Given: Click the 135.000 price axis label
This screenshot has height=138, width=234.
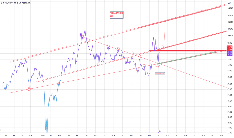Looking at the screenshot, I should pyautogui.click(x=230, y=22).
